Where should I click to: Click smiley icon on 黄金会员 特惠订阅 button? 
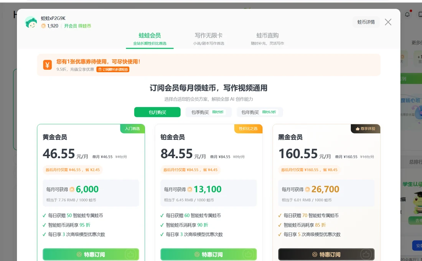(79, 254)
